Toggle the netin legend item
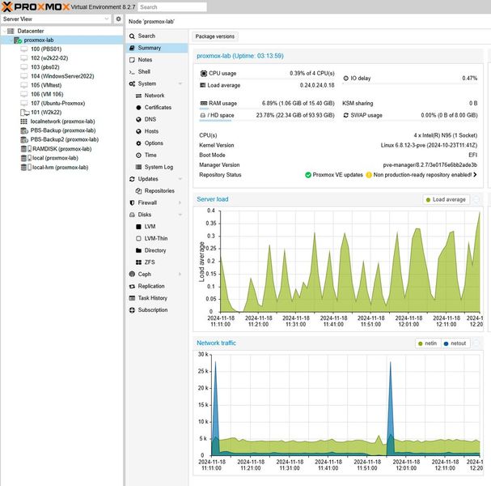491x486 pixels. 428,343
